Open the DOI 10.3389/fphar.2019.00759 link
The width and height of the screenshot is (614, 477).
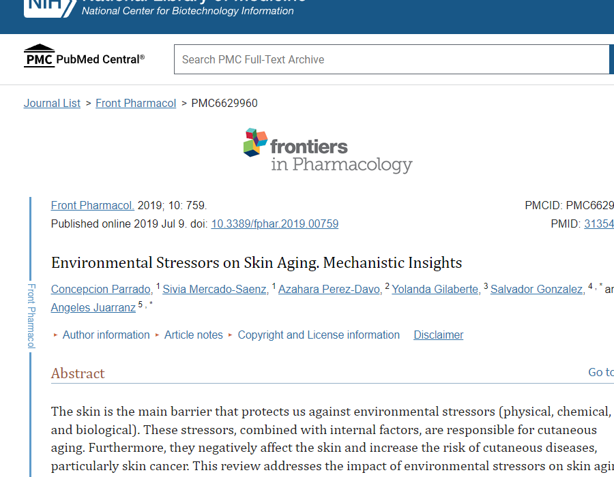click(274, 224)
